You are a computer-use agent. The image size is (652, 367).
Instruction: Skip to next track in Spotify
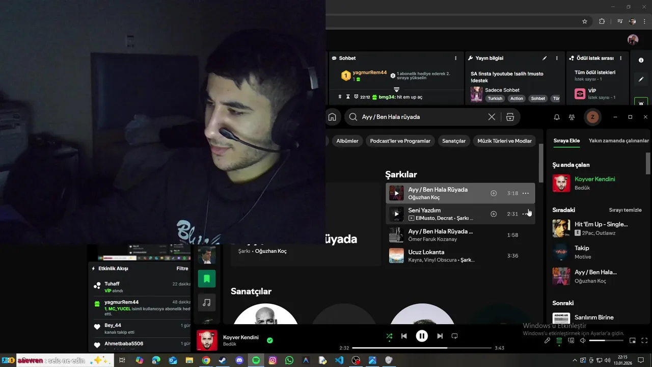tap(440, 336)
